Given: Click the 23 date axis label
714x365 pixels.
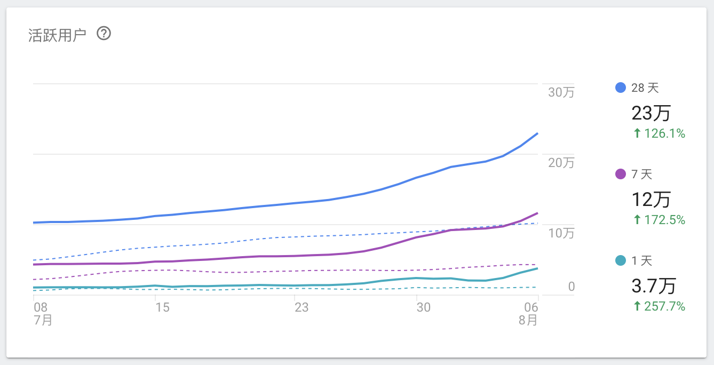Looking at the screenshot, I should point(302,307).
